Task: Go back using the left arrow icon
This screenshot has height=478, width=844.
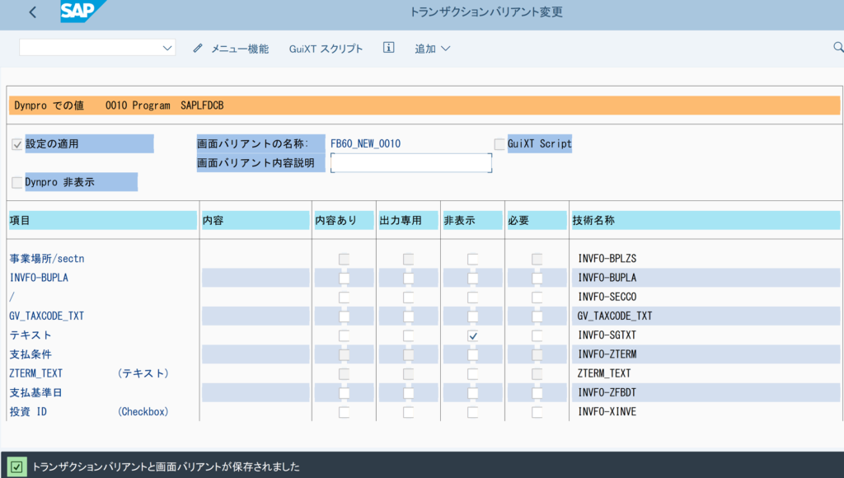Action: (x=33, y=12)
